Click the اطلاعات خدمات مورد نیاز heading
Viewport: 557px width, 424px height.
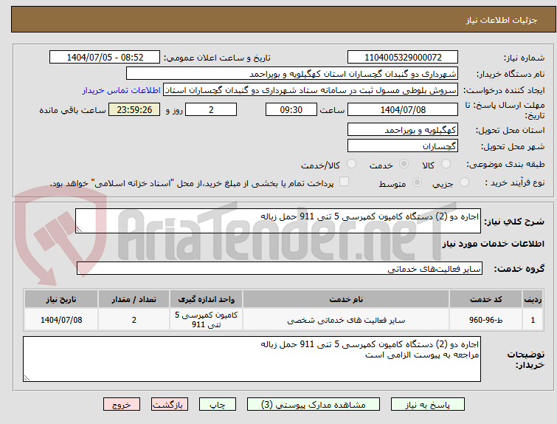tap(493, 244)
